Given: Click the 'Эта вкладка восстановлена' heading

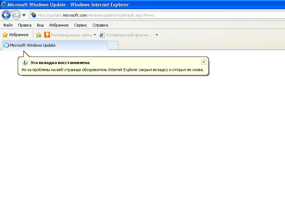Looking at the screenshot, I should tap(60, 63).
